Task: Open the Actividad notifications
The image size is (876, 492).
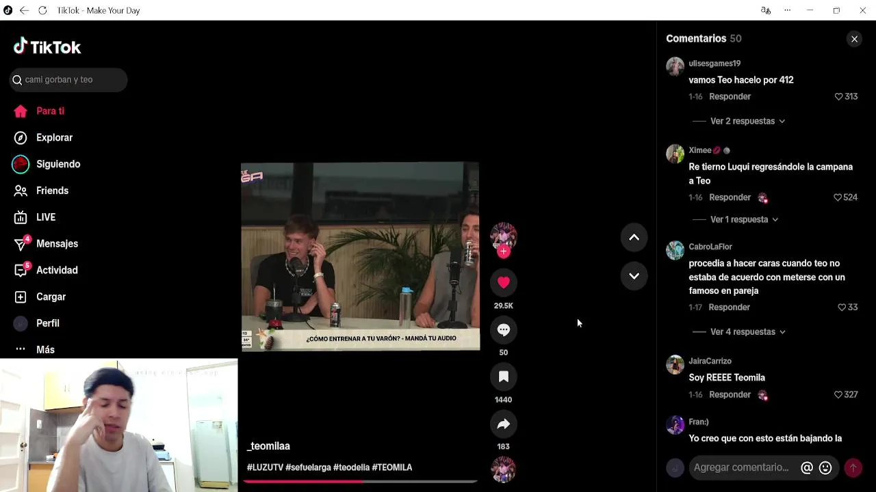Action: pos(57,271)
